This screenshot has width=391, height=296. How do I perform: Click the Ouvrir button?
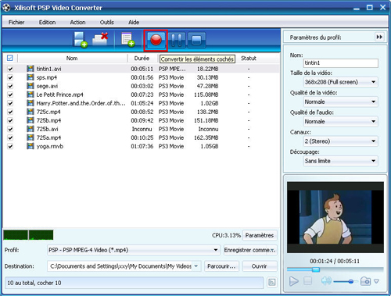coord(260,266)
